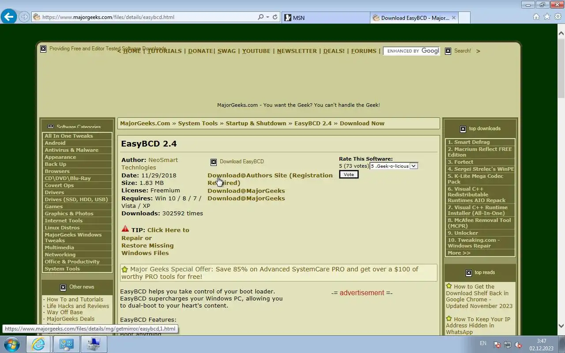Viewport: 565px width, 353px height.
Task: Open Internet Explorer from the taskbar
Action: tap(38, 344)
